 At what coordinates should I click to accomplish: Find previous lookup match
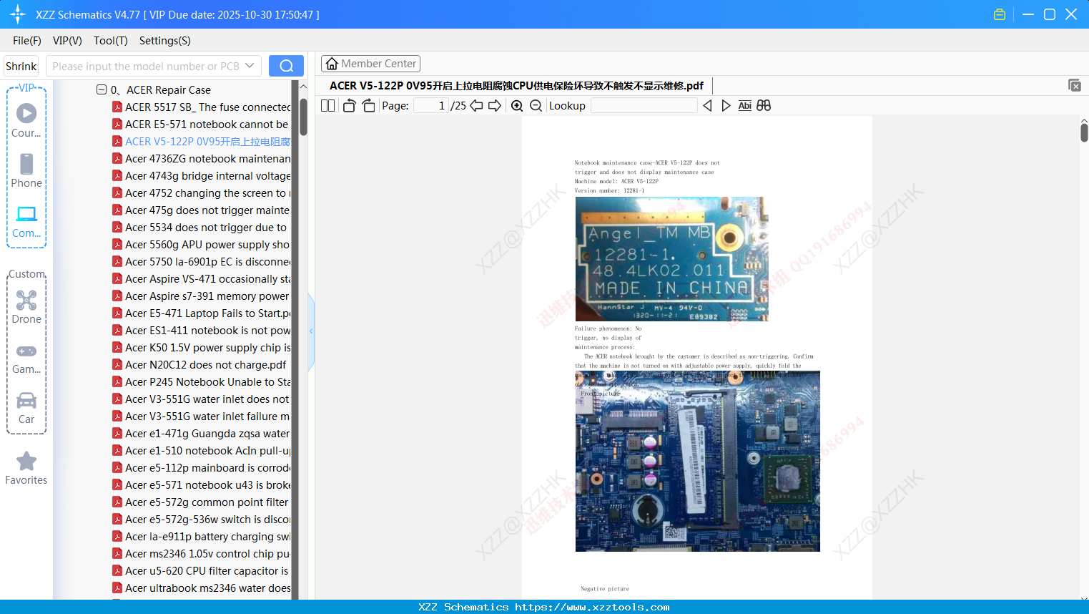(707, 106)
